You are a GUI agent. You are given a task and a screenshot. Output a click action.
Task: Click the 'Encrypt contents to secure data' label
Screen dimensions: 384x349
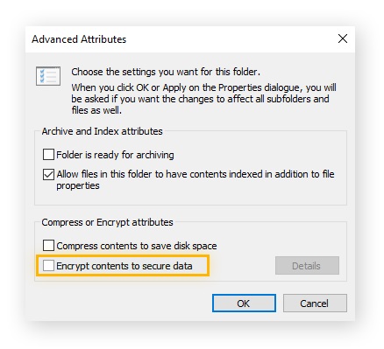124,266
